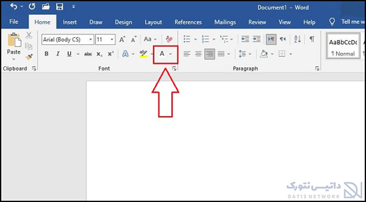Toggle Superscript formatting
The height and width of the screenshot is (202, 366).
[111, 54]
